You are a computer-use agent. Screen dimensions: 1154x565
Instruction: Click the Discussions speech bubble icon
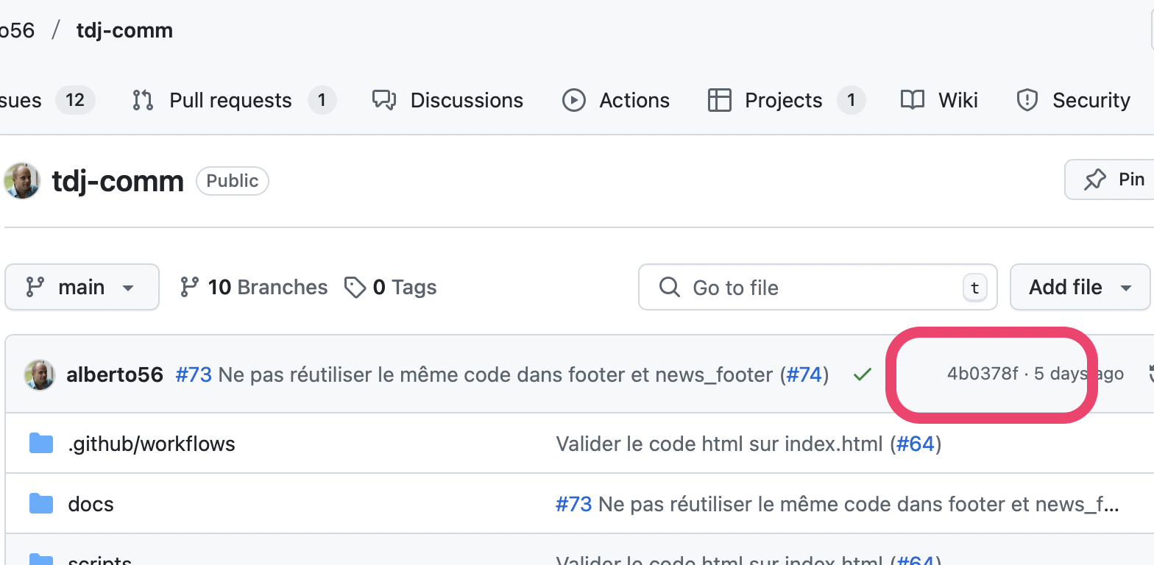(384, 100)
